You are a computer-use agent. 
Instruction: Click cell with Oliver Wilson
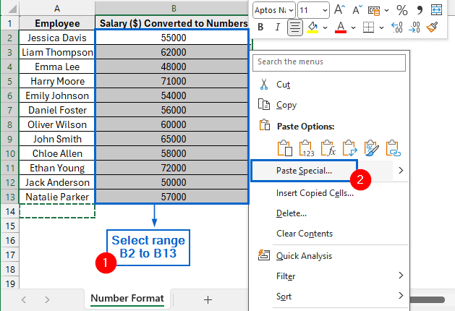click(57, 124)
